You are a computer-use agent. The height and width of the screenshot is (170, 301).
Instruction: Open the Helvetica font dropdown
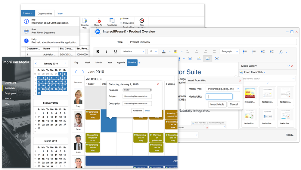[x=133, y=52]
